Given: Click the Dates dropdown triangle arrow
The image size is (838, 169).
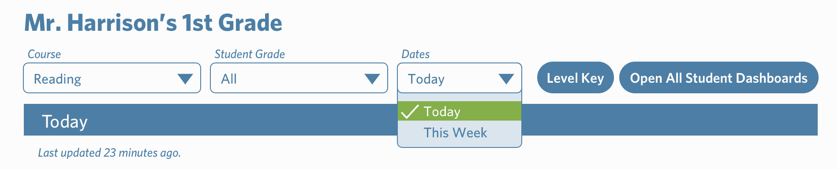Looking at the screenshot, I should point(506,79).
